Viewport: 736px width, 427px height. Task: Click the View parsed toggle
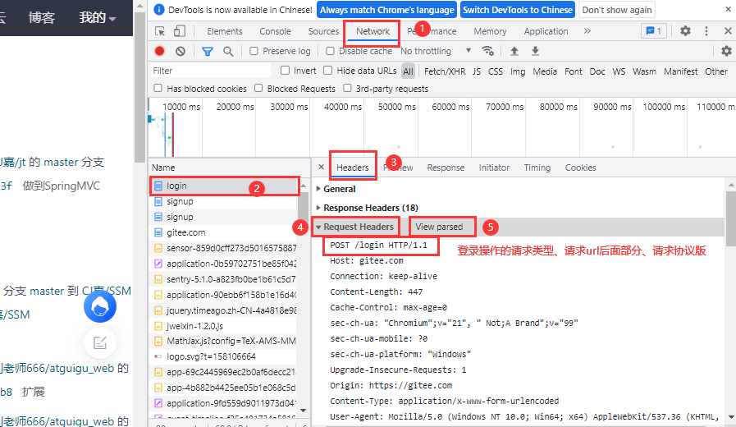439,227
